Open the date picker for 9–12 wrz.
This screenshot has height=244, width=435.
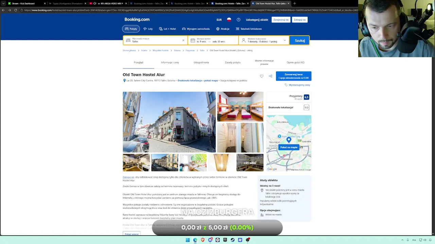(x=213, y=40)
